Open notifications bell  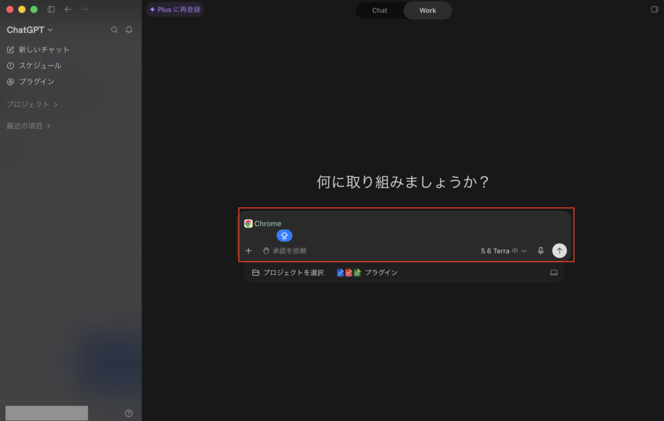(129, 30)
